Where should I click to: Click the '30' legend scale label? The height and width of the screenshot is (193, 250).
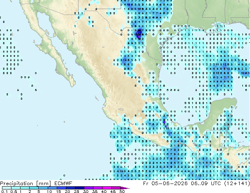pyautogui.click(x=86, y=191)
